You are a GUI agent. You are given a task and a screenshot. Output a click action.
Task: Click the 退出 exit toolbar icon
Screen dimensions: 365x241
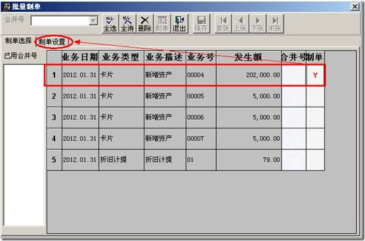pyautogui.click(x=179, y=24)
